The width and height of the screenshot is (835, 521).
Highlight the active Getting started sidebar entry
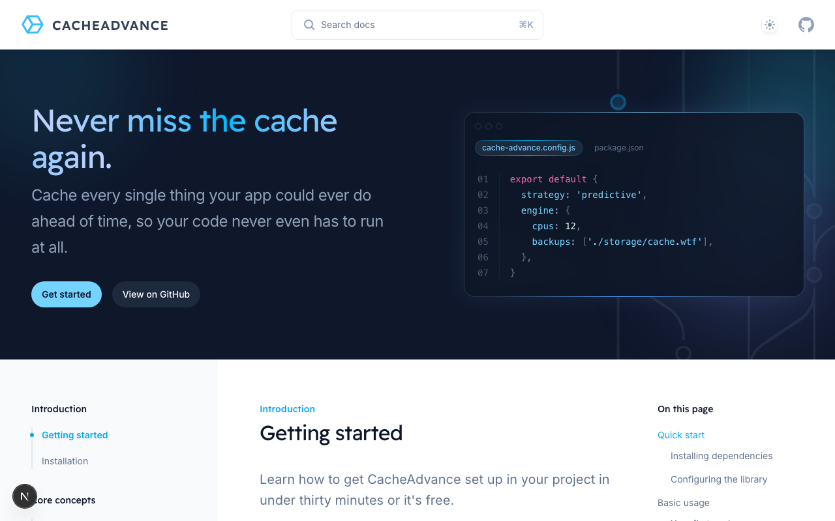click(x=74, y=434)
